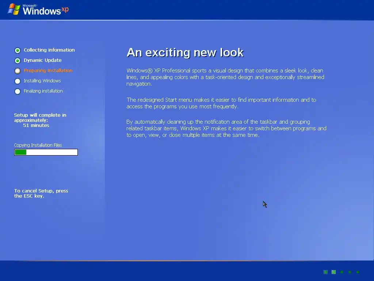Click the paragraph about cleaning up the notification area

click(x=226, y=128)
